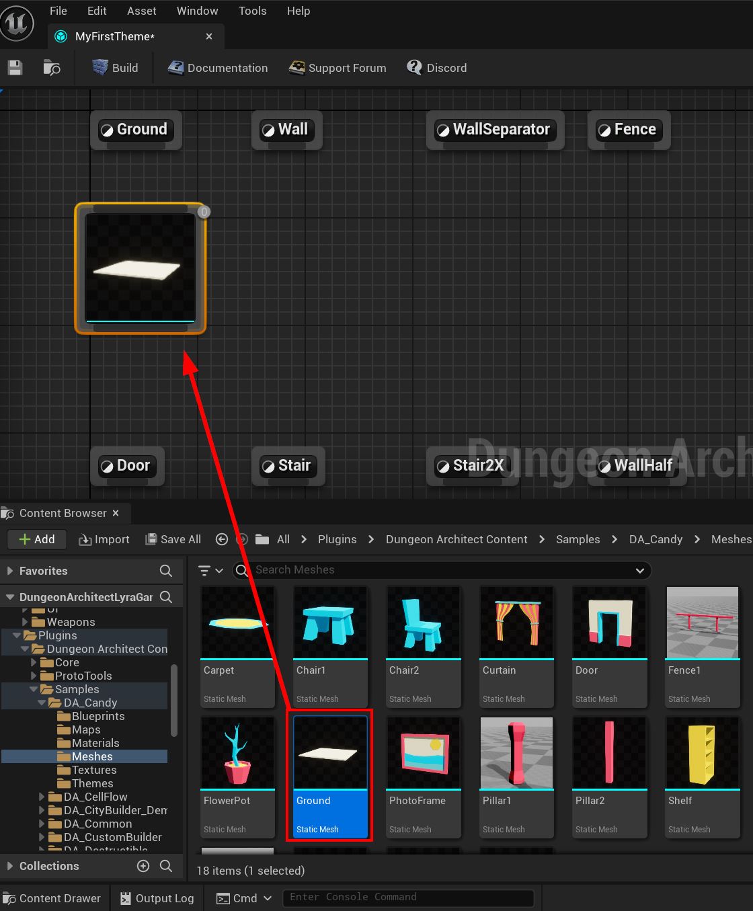Go to DA_Candy in the breadcrumb path
Image resolution: width=753 pixels, height=911 pixels.
tap(656, 539)
